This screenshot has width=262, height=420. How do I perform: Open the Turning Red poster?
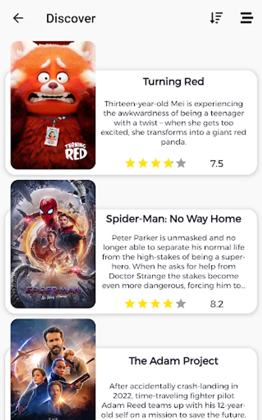pyautogui.click(x=53, y=105)
